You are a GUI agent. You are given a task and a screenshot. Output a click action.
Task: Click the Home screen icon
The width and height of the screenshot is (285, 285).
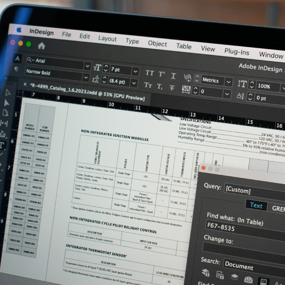(x=41, y=46)
